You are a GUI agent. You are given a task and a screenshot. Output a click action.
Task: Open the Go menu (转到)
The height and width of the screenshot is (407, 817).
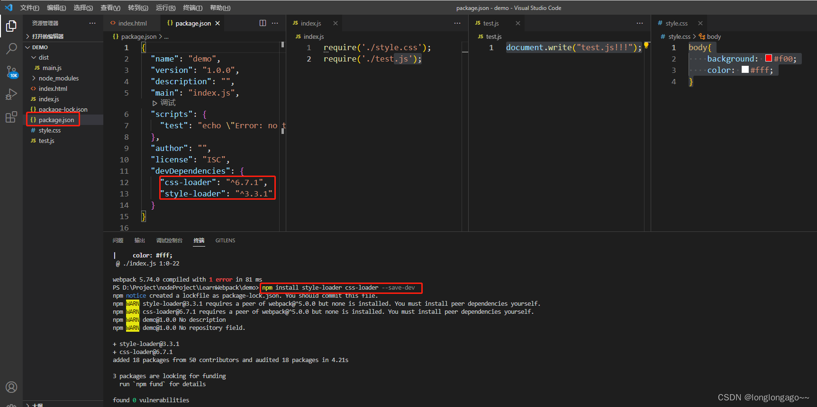pos(138,8)
